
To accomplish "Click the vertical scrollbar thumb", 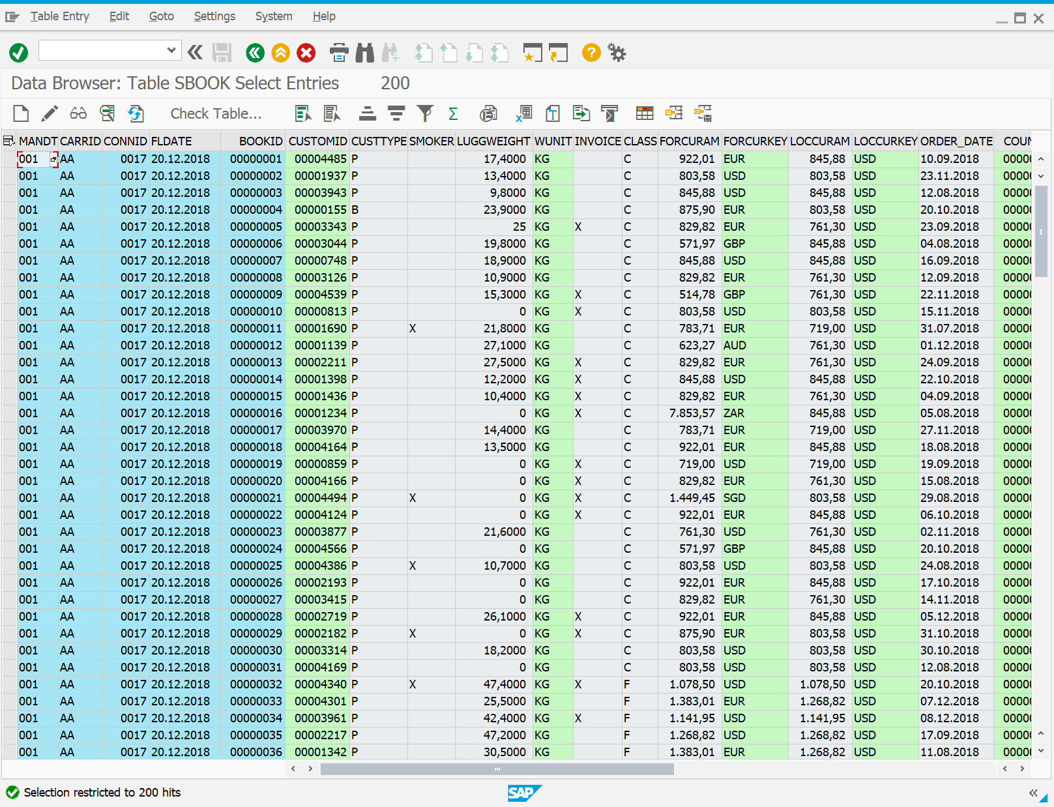I will click(1041, 231).
